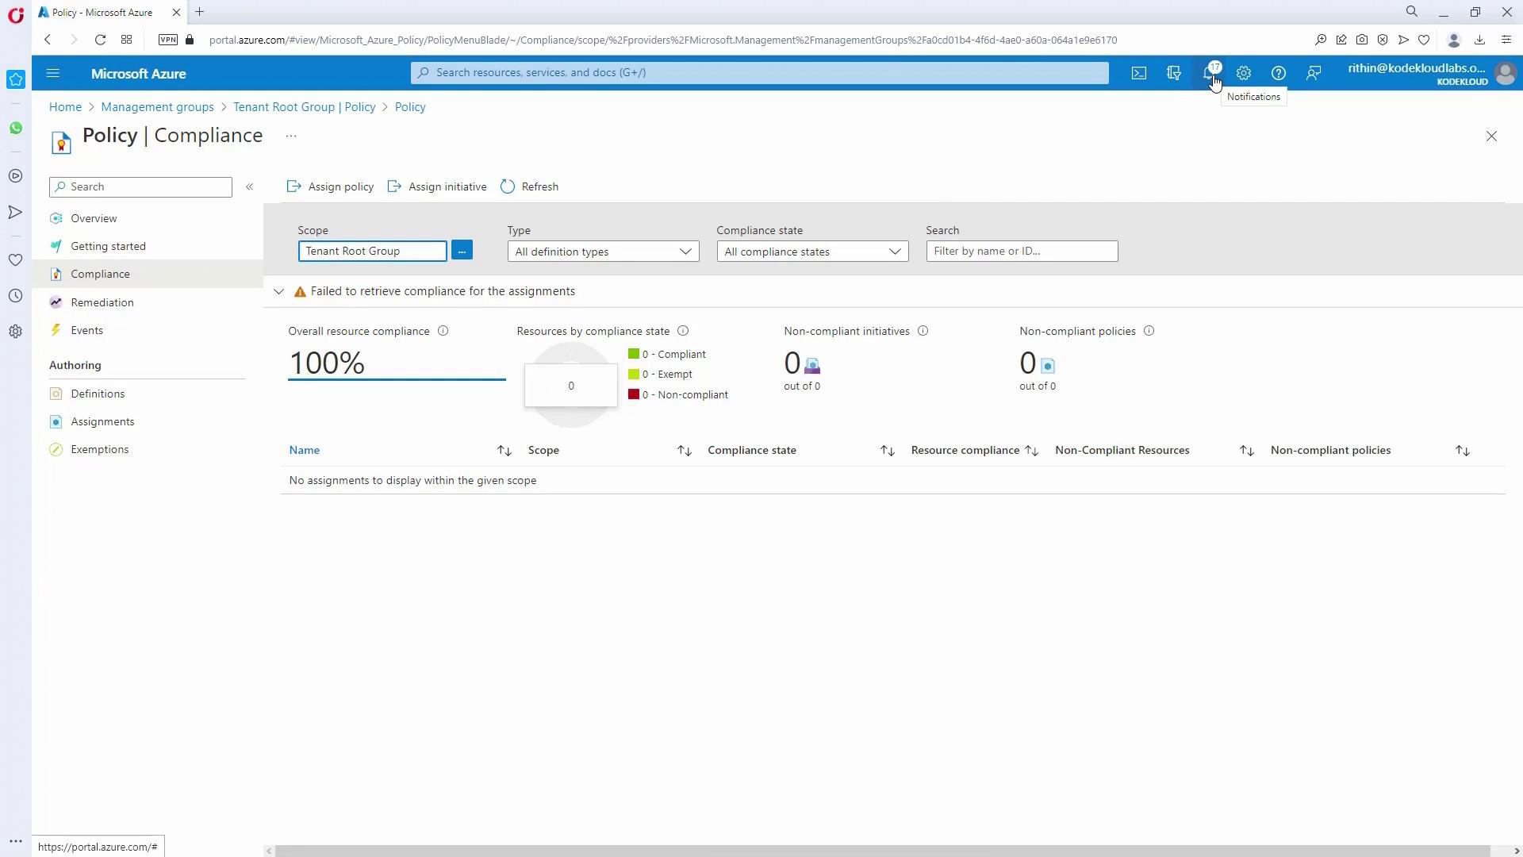Open the Notifications bell icon

click(1209, 73)
